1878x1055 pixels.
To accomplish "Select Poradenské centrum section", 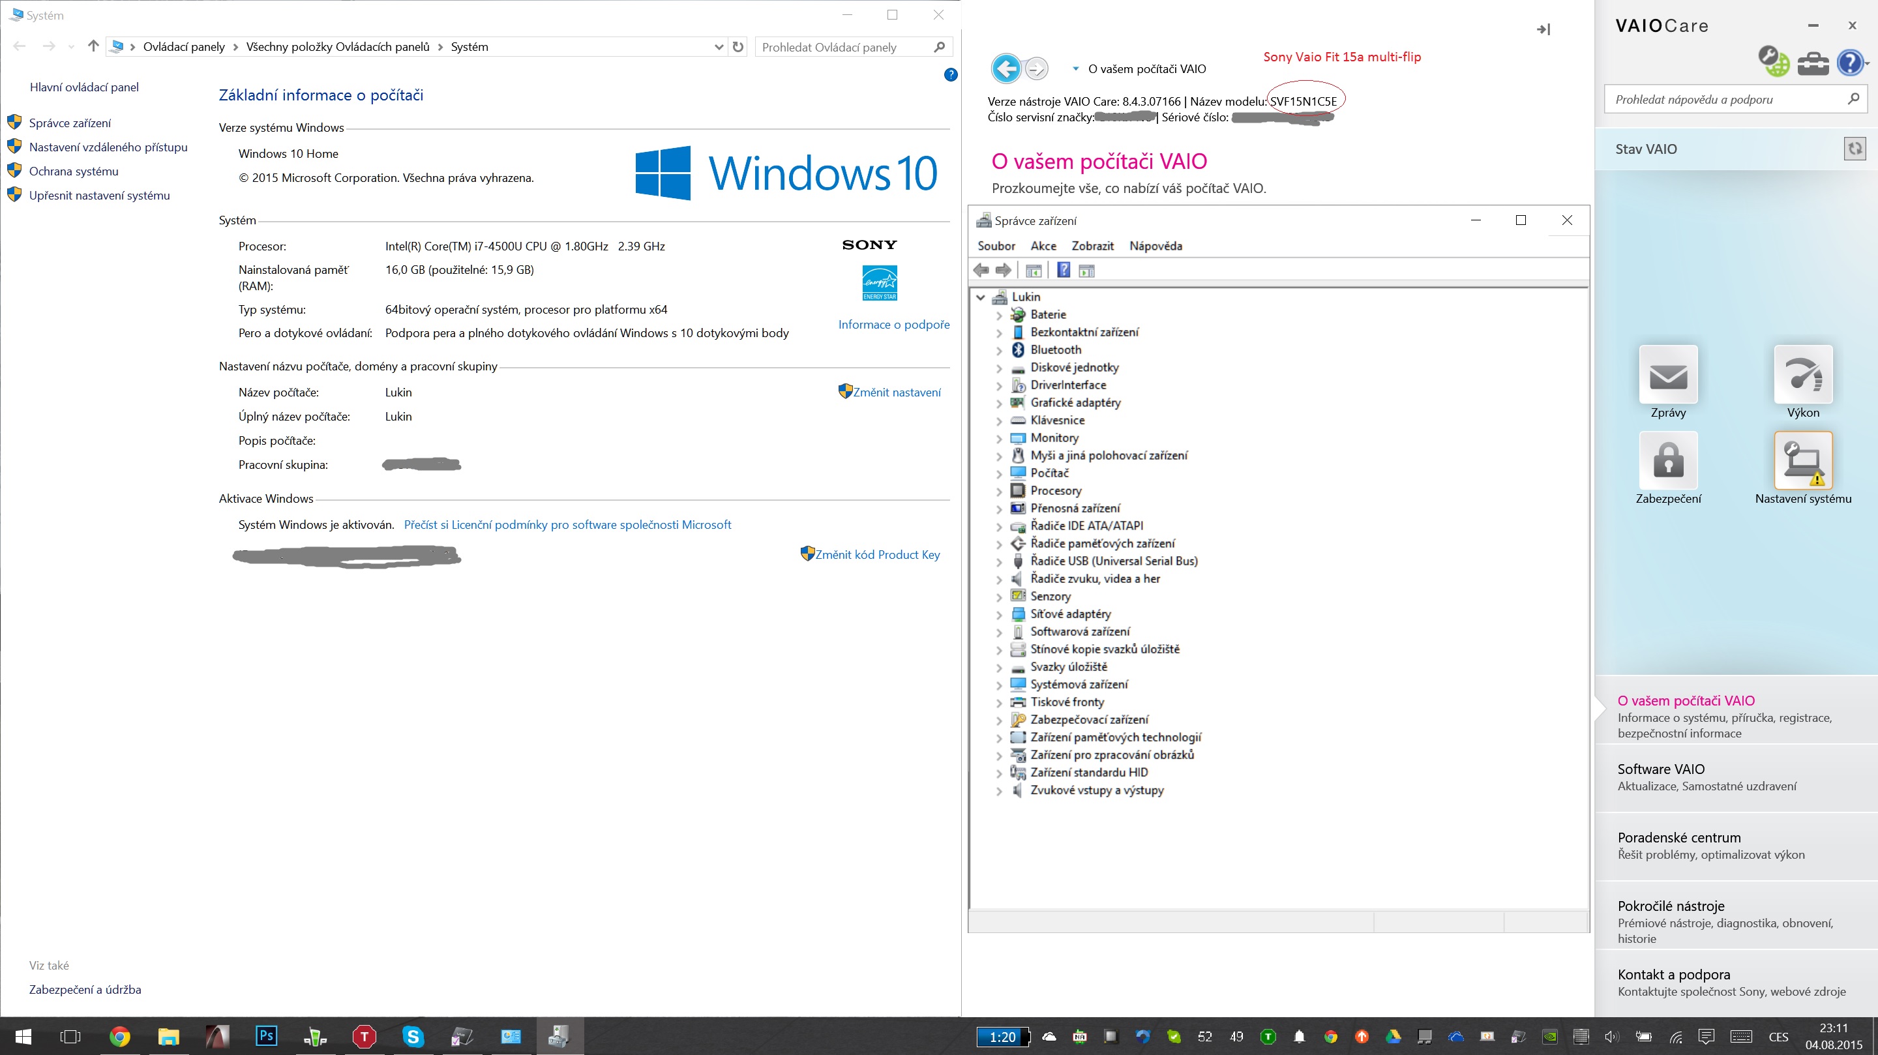I will click(x=1736, y=846).
